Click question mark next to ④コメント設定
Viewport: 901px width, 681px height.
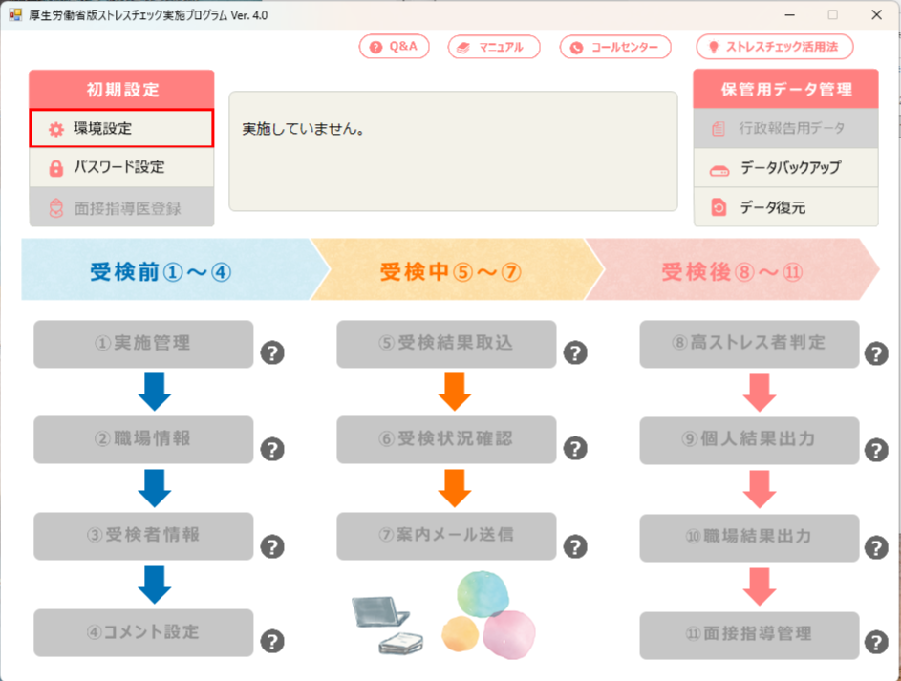point(272,642)
